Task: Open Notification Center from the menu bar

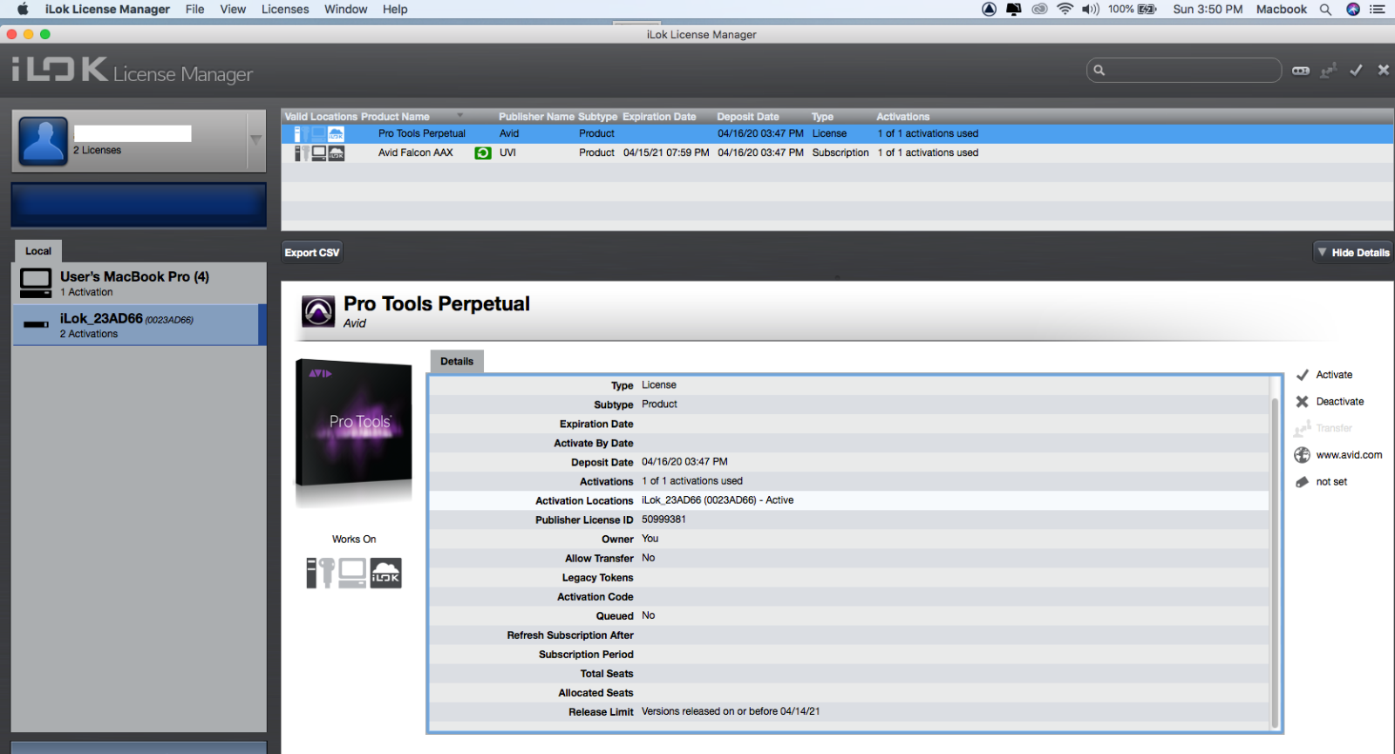Action: point(1378,10)
